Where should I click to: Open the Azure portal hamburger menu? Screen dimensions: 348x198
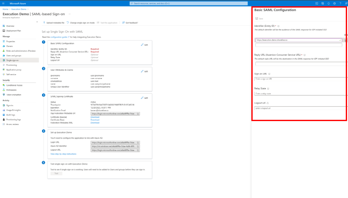(x=3, y=3)
